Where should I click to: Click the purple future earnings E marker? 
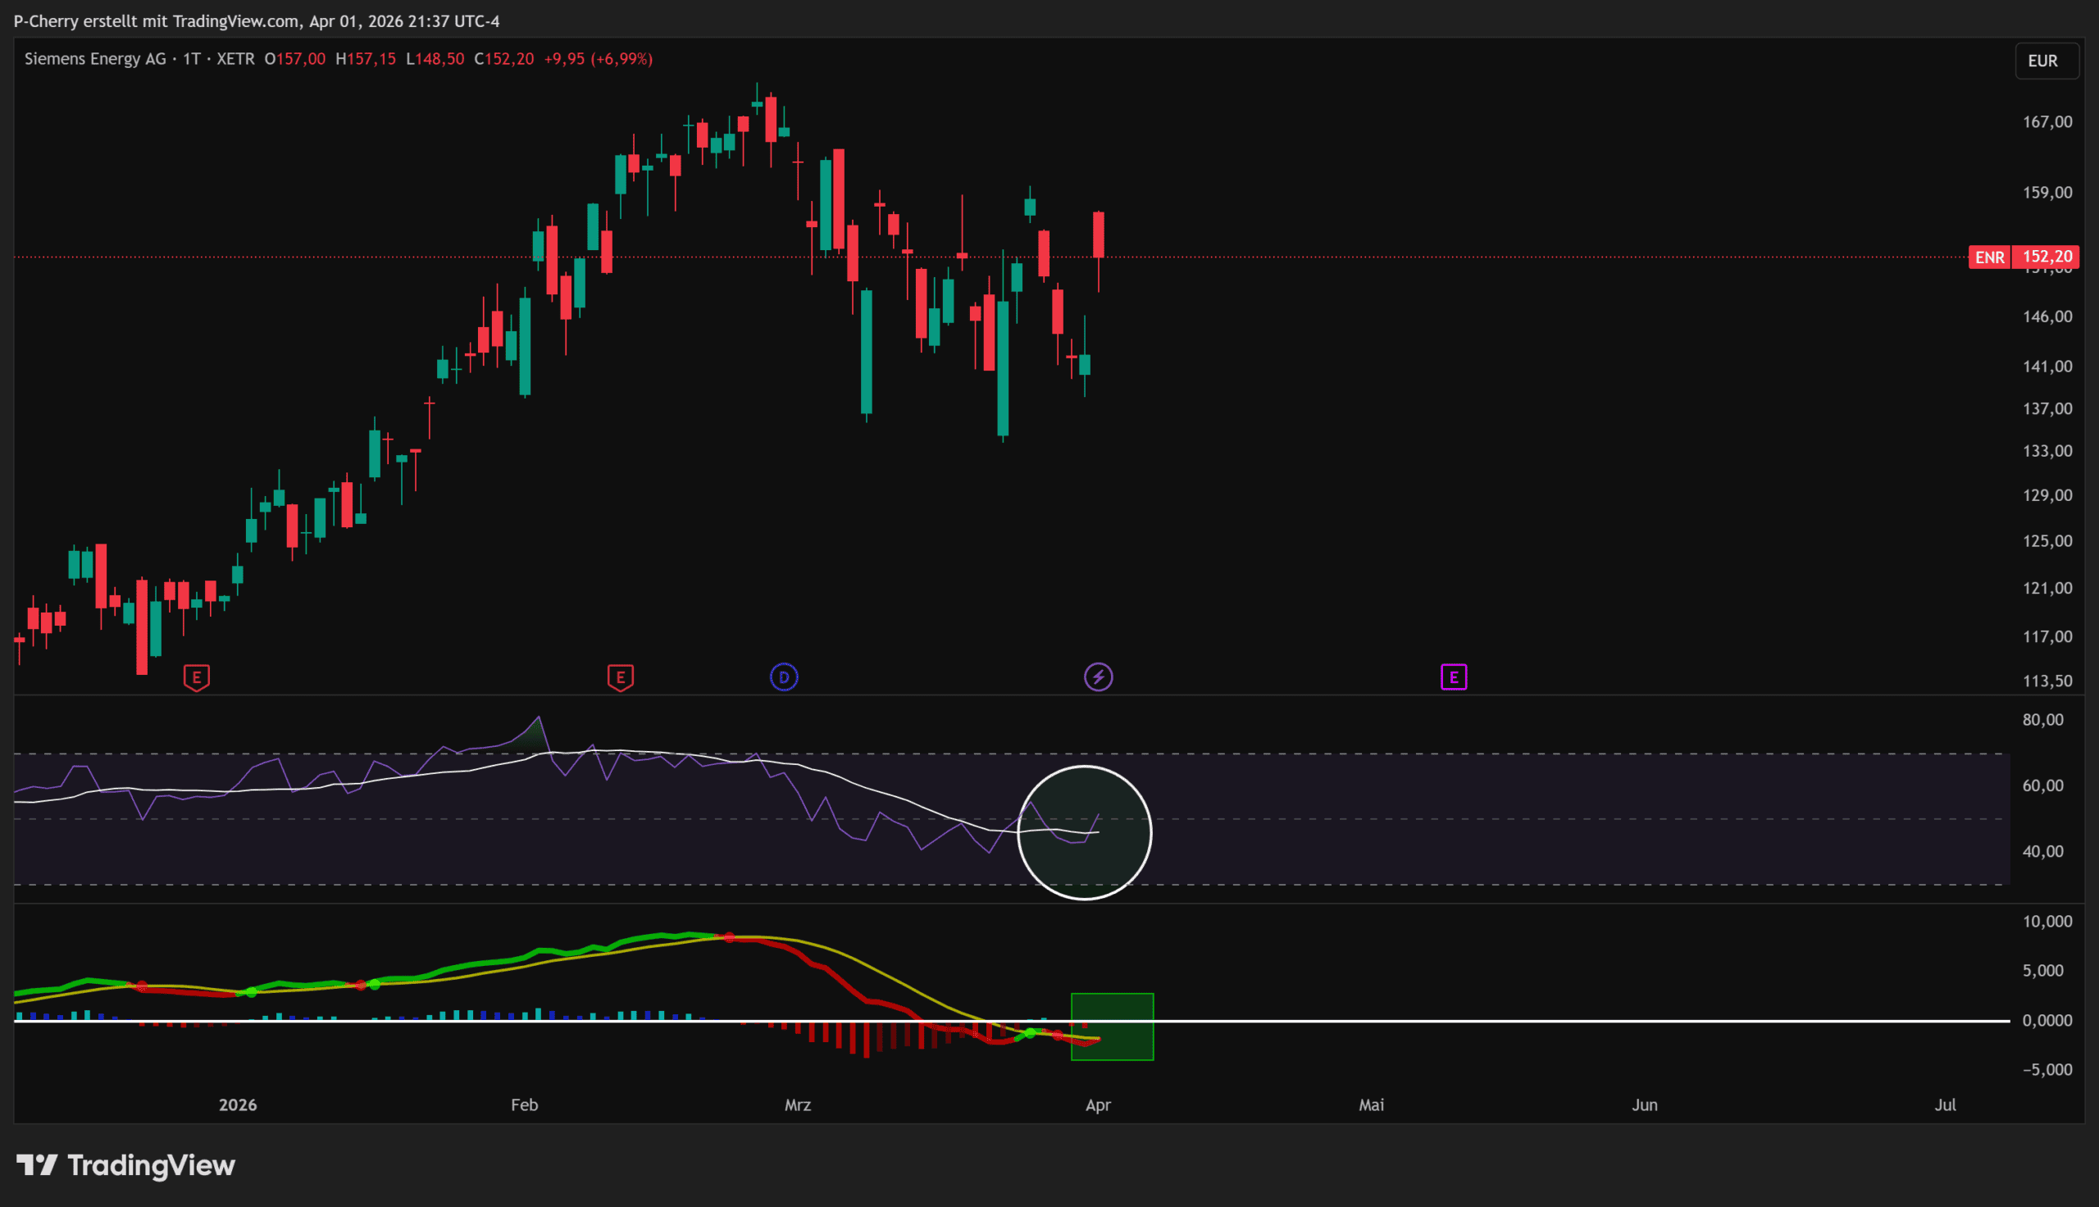1454,677
